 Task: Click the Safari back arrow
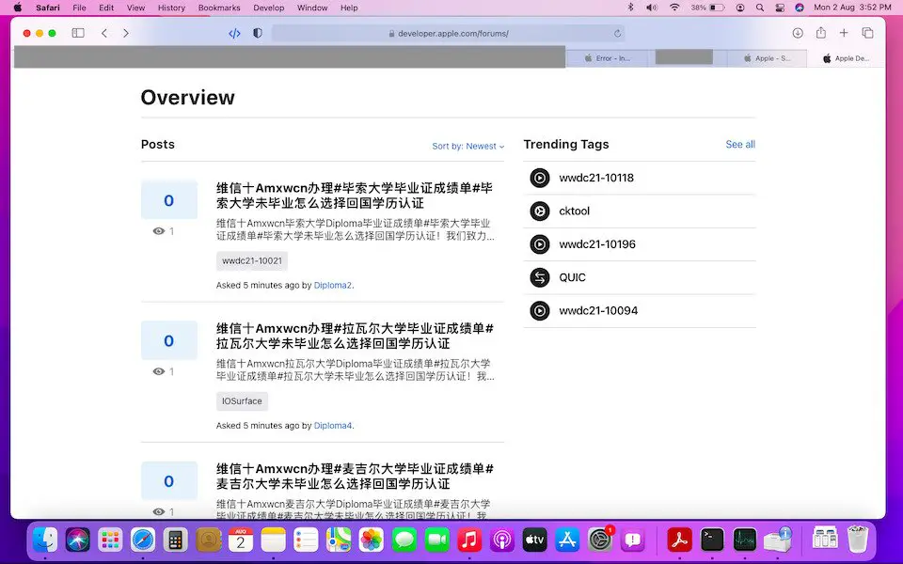click(x=103, y=33)
